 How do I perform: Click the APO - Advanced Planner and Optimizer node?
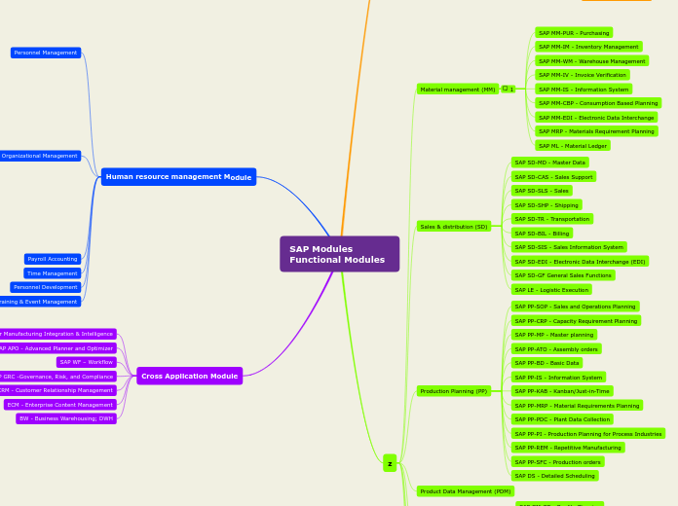(57, 348)
